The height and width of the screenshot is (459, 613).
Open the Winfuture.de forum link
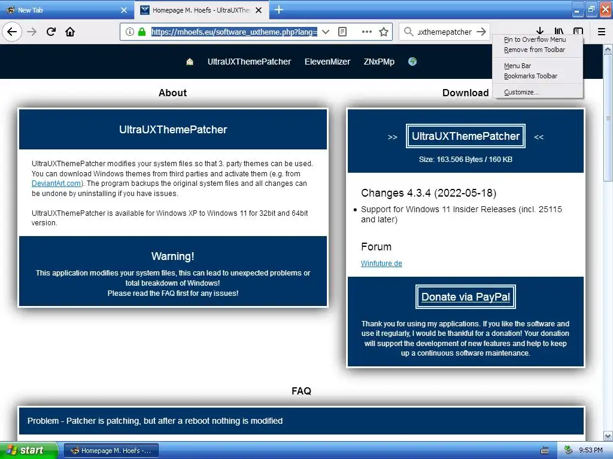pos(381,264)
